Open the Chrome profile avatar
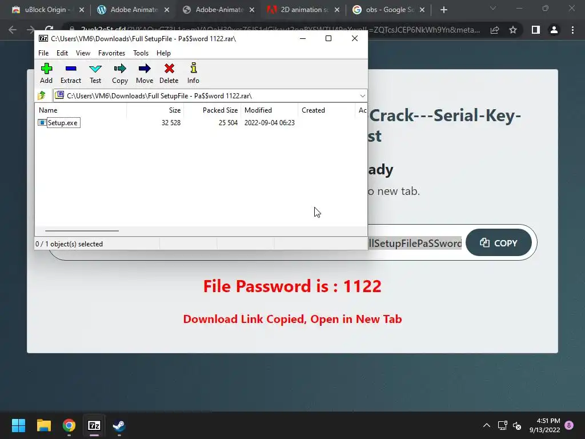Viewport: 585px width, 439px height. [x=554, y=30]
